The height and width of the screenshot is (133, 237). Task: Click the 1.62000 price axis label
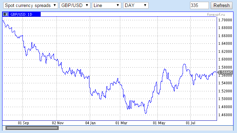(225, 51)
